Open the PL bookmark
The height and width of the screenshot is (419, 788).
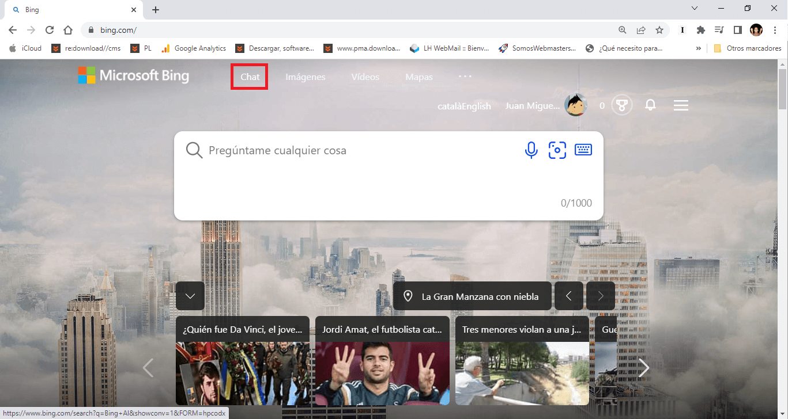[x=141, y=48]
